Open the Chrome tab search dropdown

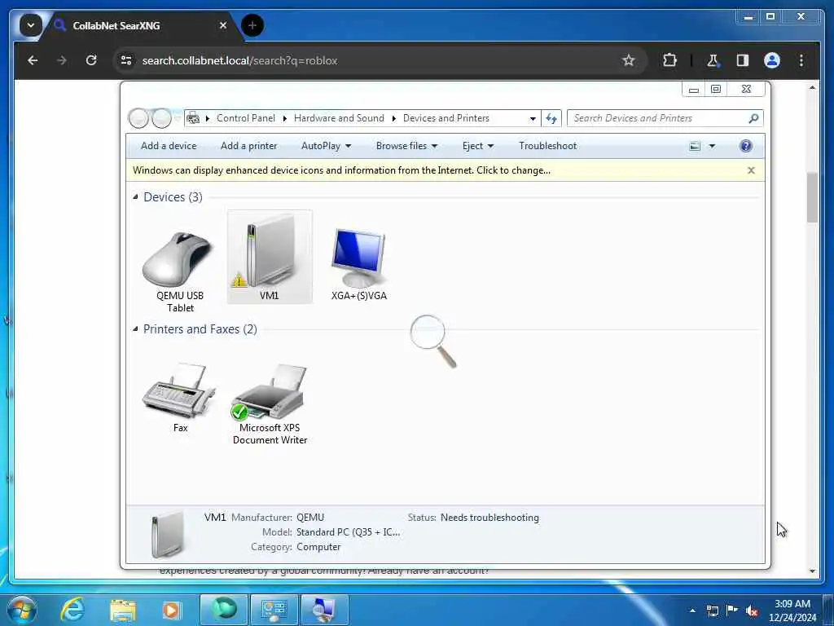pyautogui.click(x=30, y=25)
